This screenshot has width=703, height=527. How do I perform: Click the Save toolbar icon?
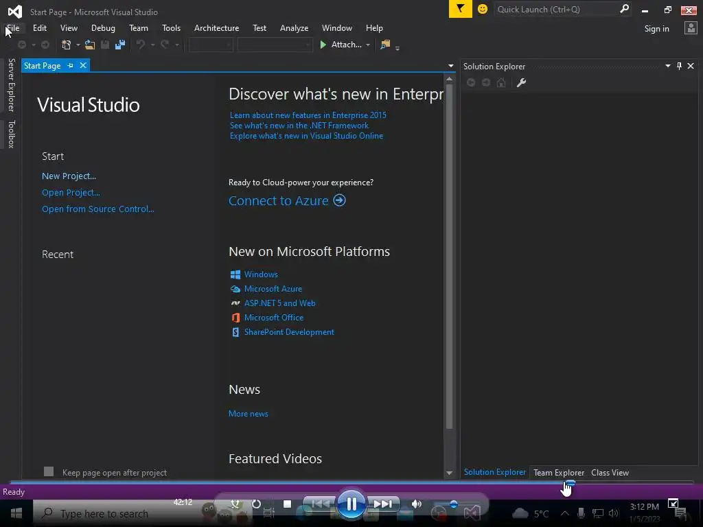pyautogui.click(x=105, y=45)
